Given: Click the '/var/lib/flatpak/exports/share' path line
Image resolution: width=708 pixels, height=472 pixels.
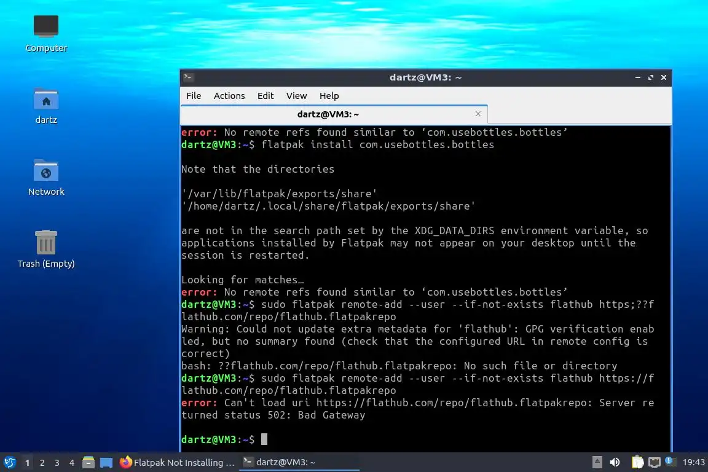Looking at the screenshot, I should pyautogui.click(x=279, y=194).
